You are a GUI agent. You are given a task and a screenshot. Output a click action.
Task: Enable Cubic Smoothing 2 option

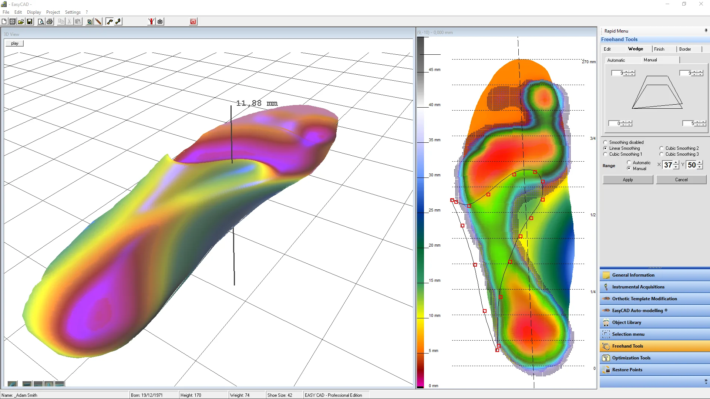point(662,148)
